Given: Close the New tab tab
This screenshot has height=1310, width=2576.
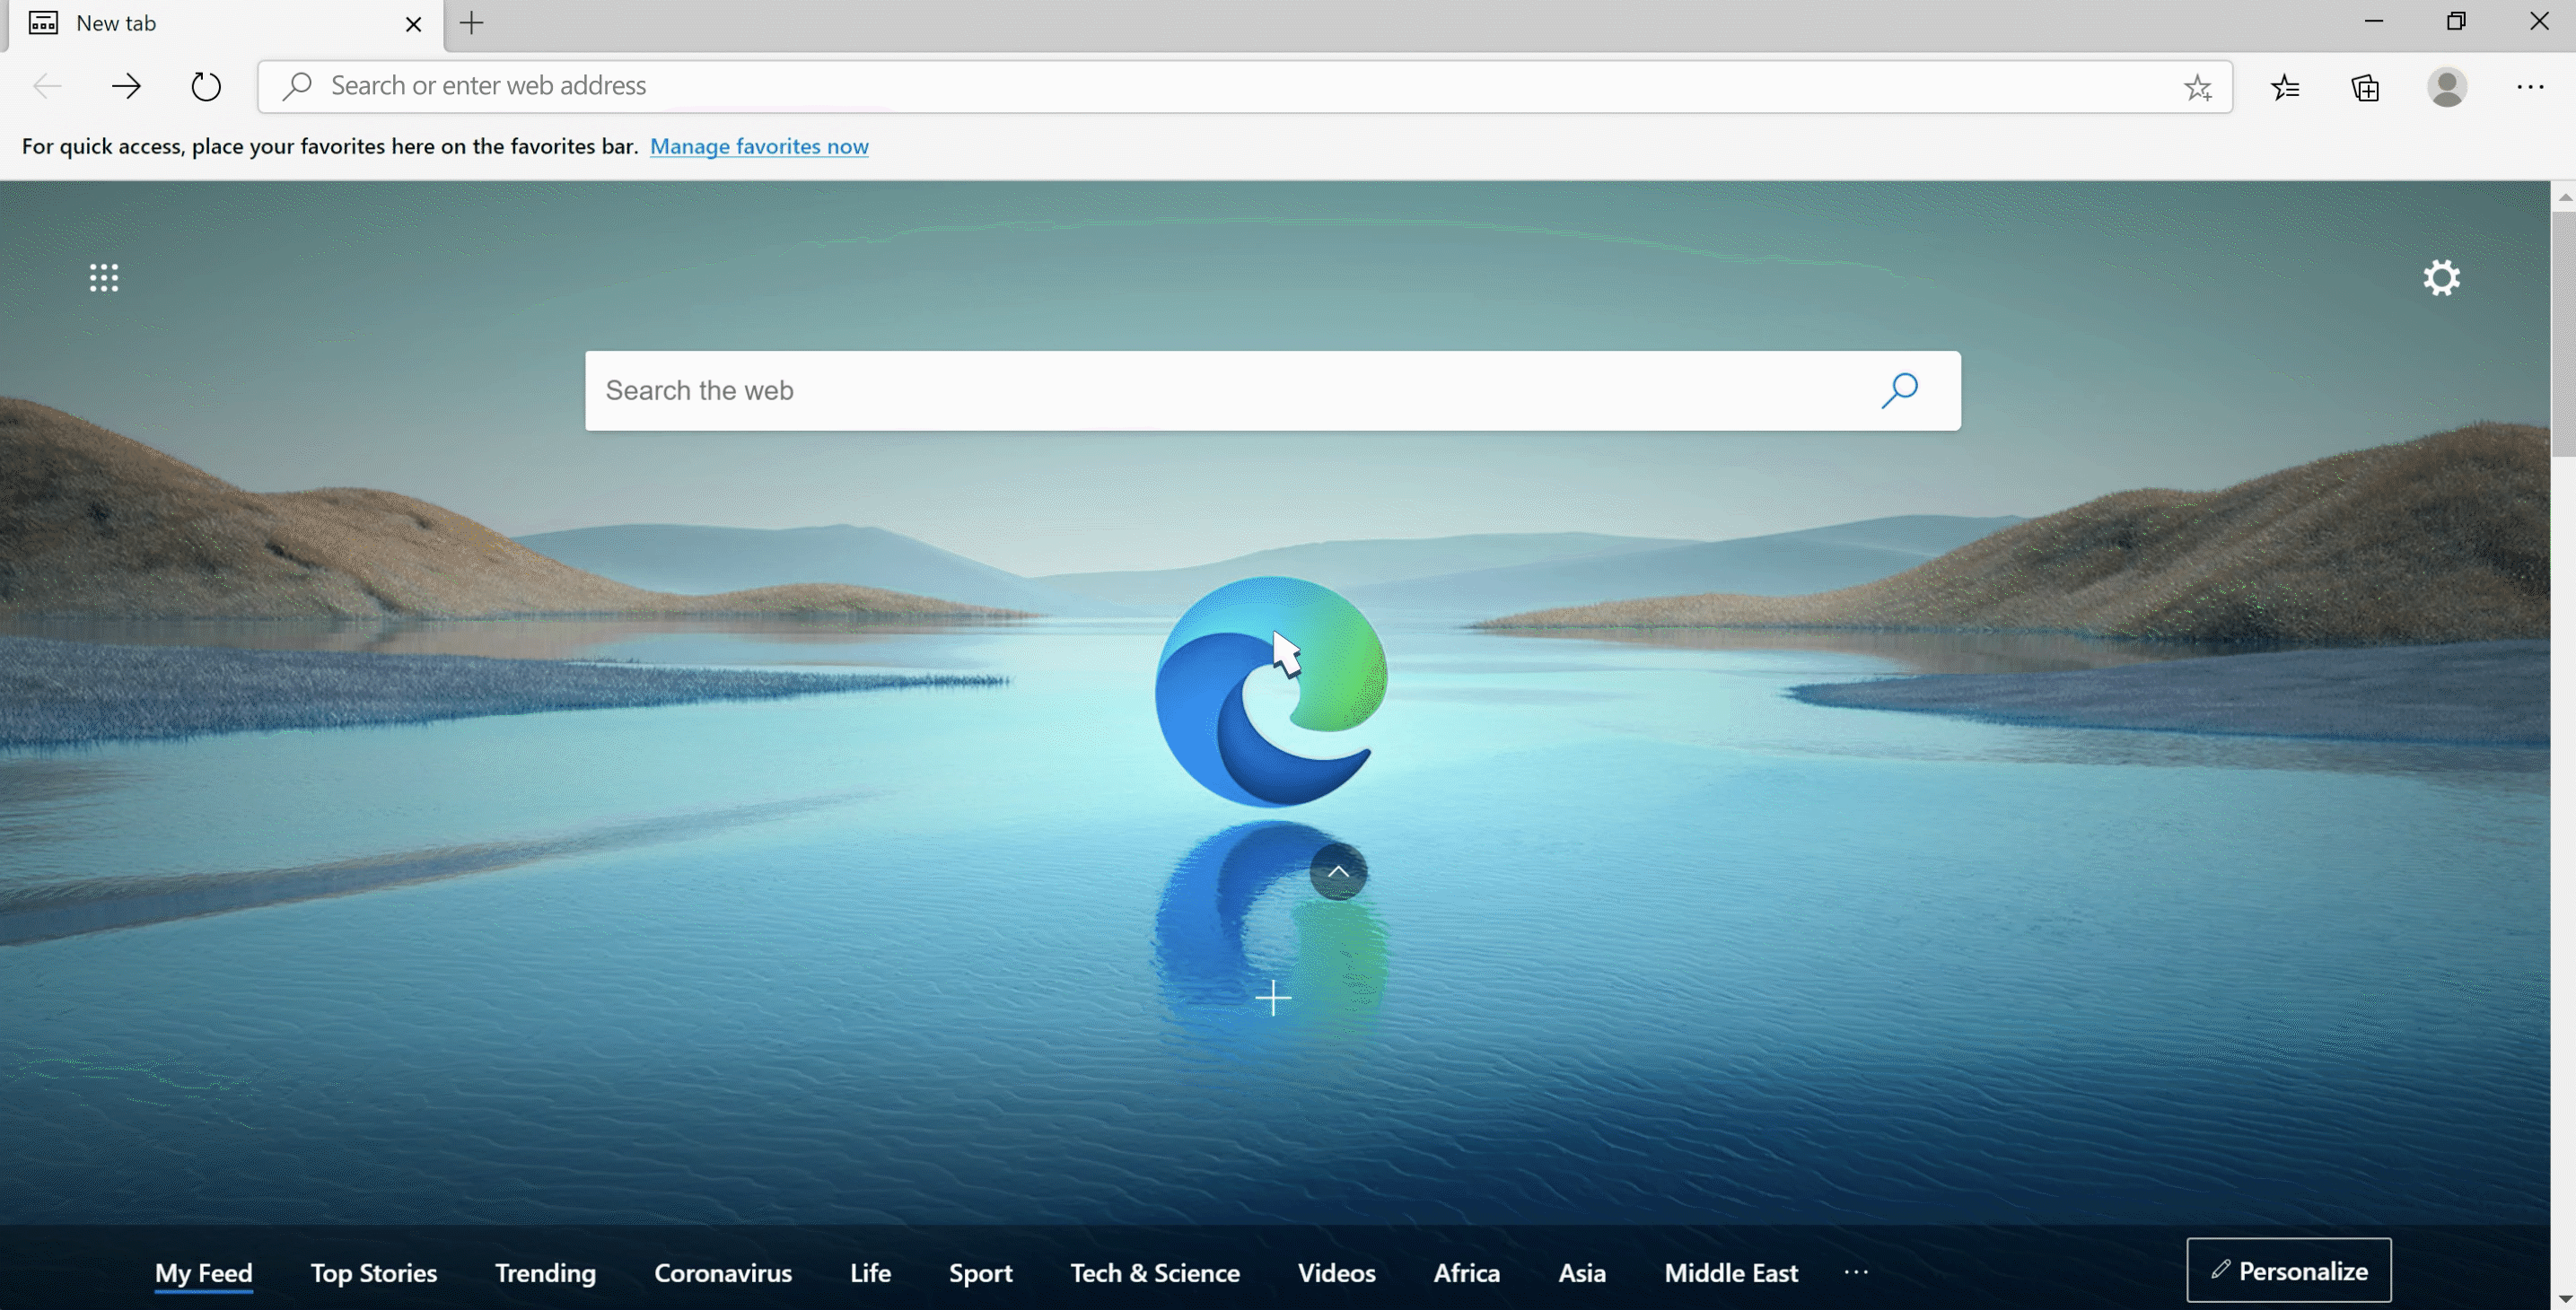Looking at the screenshot, I should point(413,24).
